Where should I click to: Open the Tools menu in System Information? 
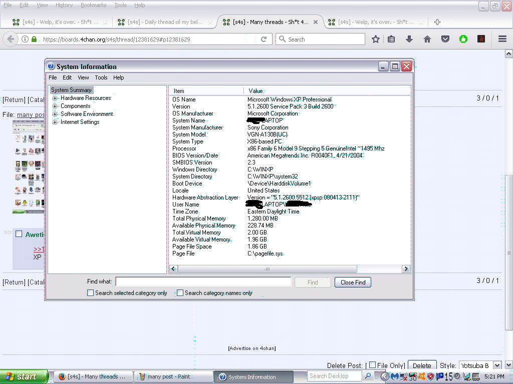101,77
